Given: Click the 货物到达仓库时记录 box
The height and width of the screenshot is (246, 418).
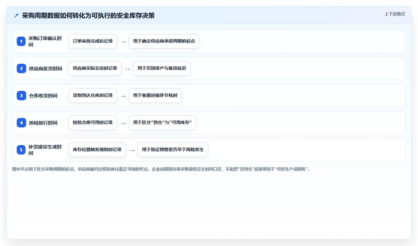Looking at the screenshot, I should click(x=93, y=96).
